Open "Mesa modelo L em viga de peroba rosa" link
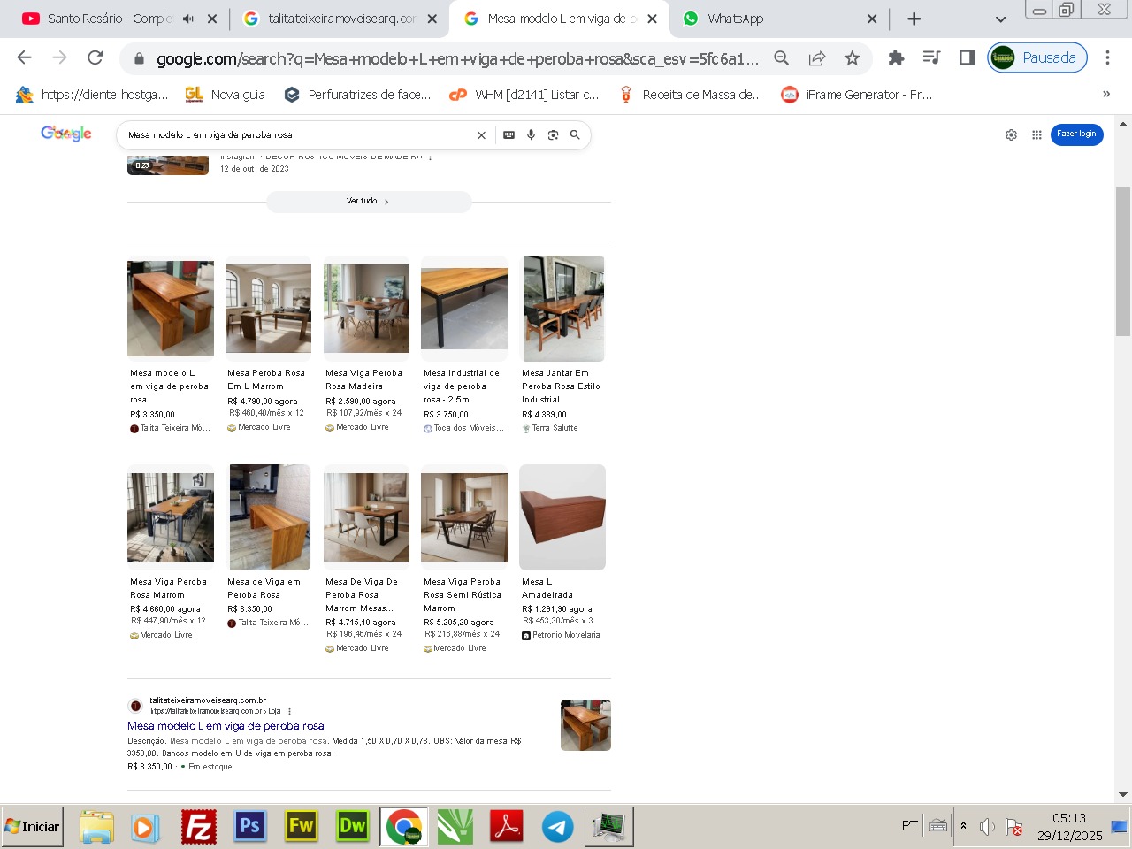The image size is (1132, 849). pos(226,726)
